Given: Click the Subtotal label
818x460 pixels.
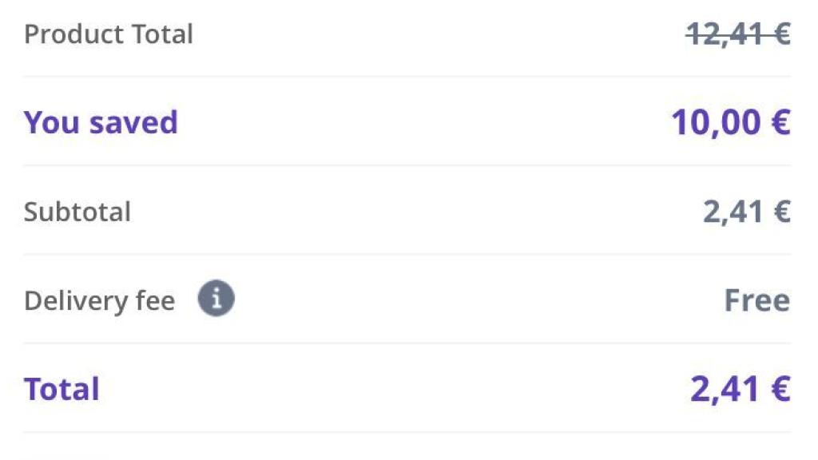Looking at the screenshot, I should [77, 212].
